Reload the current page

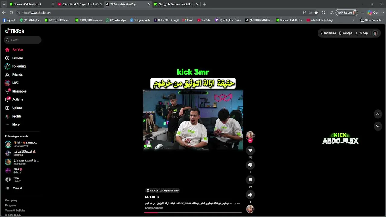(11, 13)
